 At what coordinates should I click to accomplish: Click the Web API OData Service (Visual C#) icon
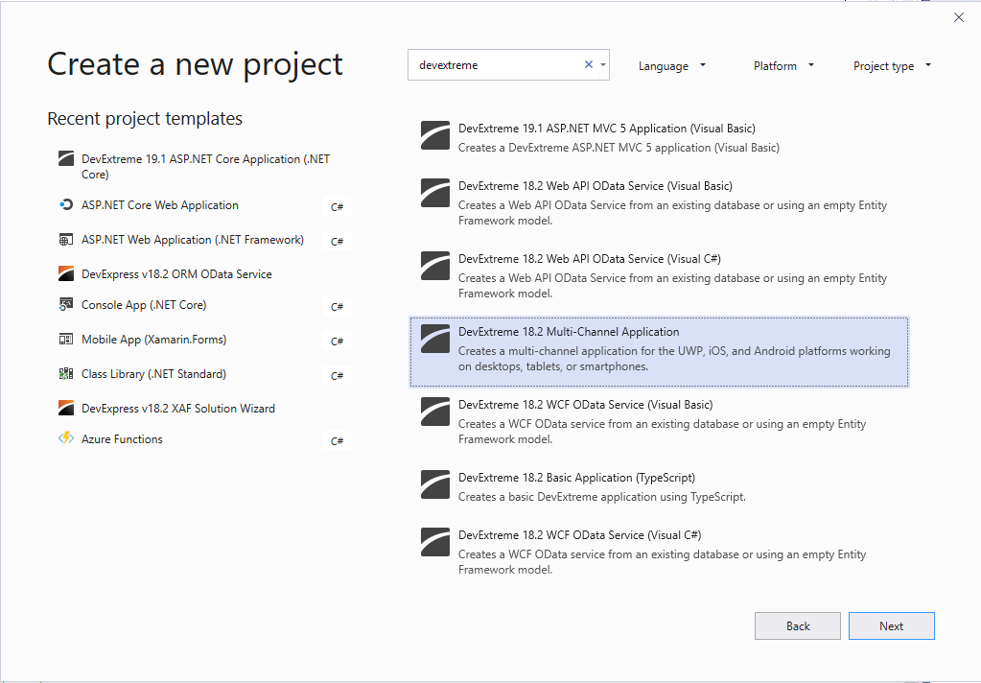coord(434,266)
